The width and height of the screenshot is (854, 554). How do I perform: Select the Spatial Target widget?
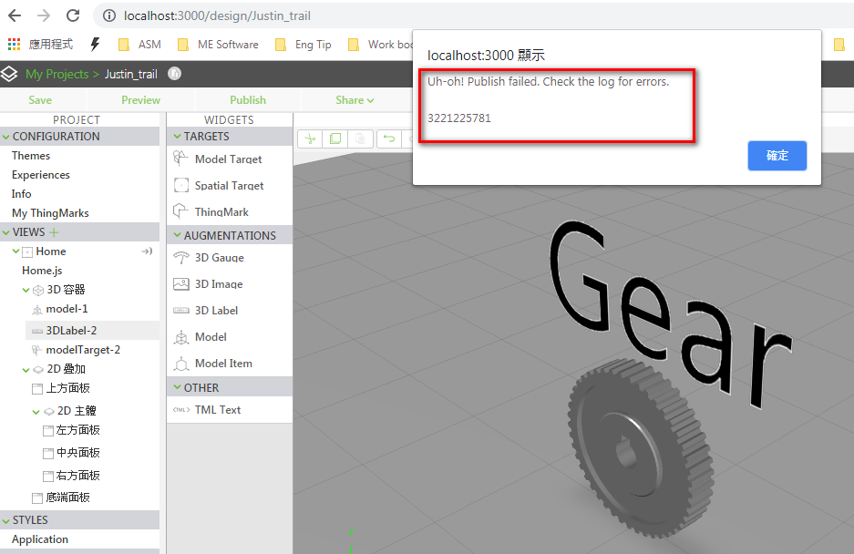pos(225,185)
